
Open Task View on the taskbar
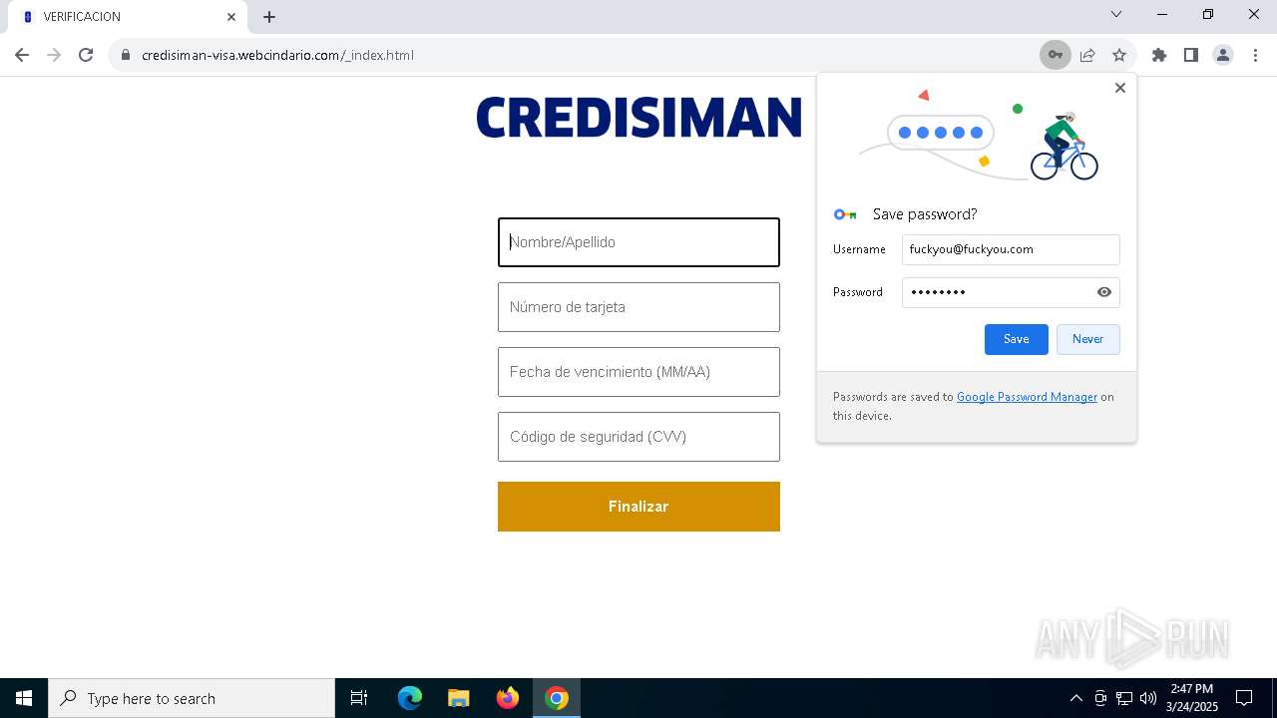click(359, 698)
